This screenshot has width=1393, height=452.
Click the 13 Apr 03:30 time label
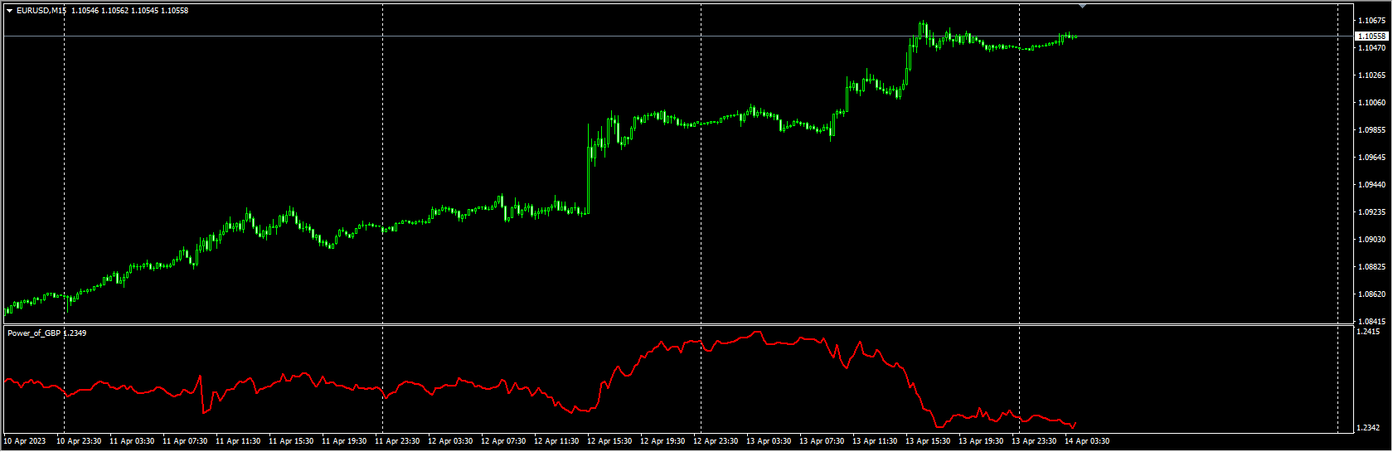[x=769, y=441]
